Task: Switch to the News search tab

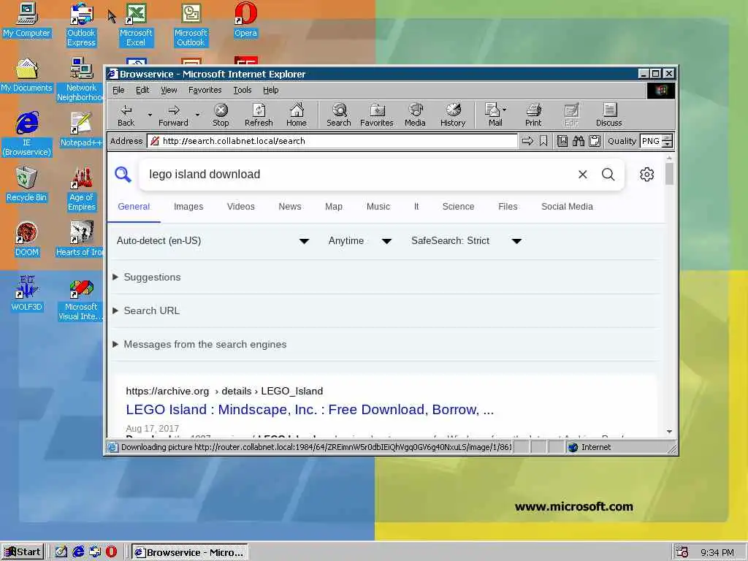Action: pyautogui.click(x=290, y=207)
